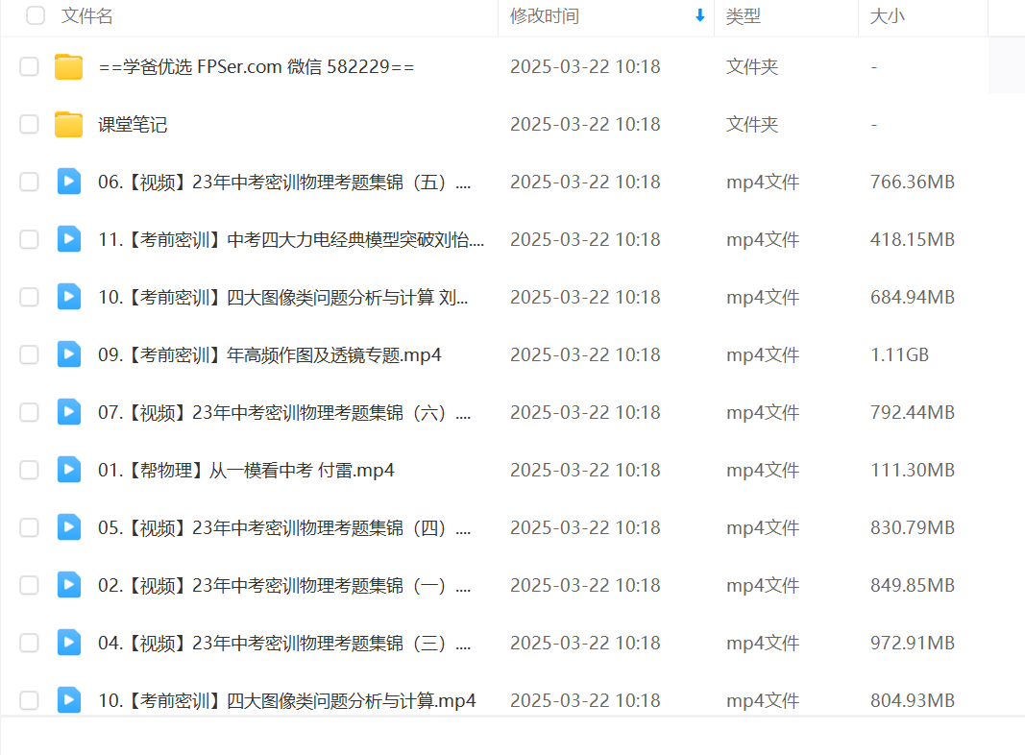
Task: Open file 07.【视频】23年中考密训物理考题集锦（六）
Action: 284,412
